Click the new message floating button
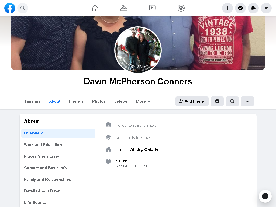The width and height of the screenshot is (276, 207). pyautogui.click(x=265, y=196)
